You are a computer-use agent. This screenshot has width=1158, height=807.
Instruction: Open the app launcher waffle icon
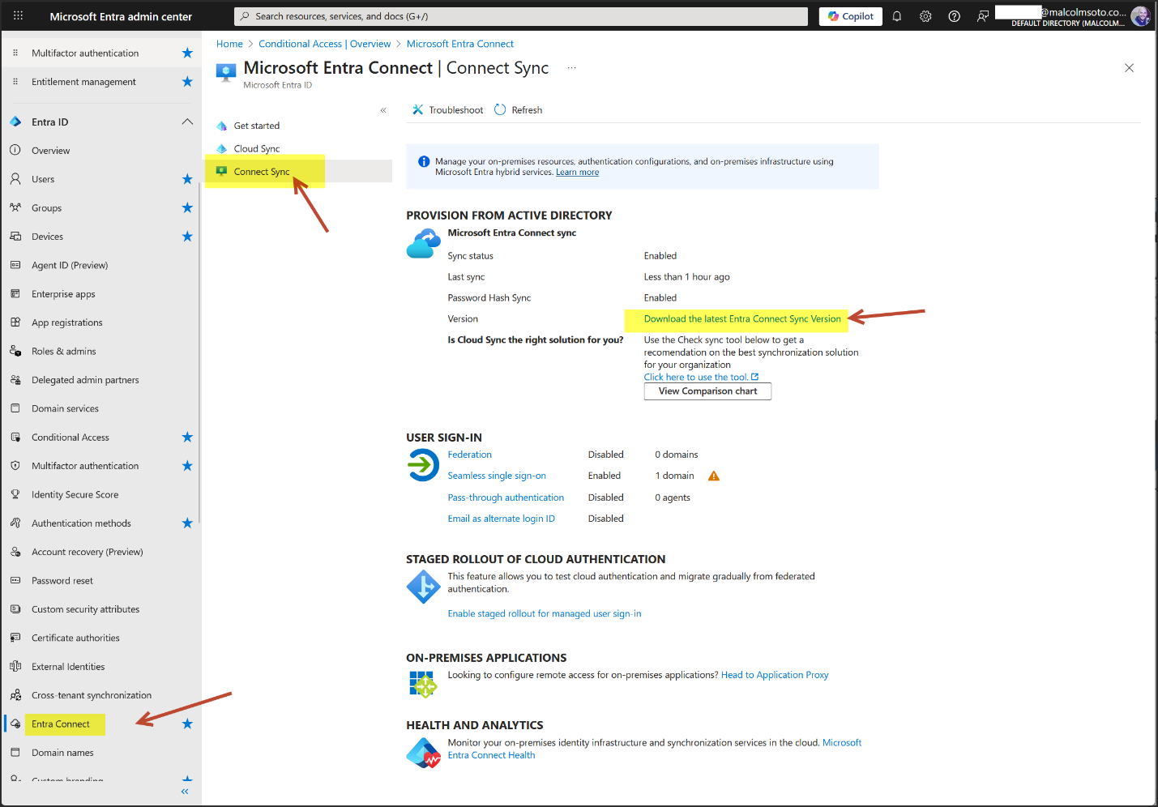coord(18,16)
